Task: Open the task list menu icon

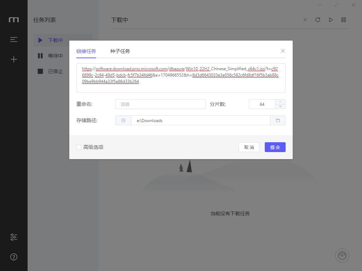Action: 14,40
